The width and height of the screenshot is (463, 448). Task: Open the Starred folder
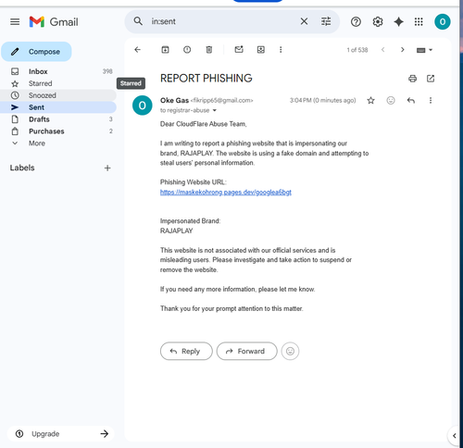pyautogui.click(x=58, y=83)
